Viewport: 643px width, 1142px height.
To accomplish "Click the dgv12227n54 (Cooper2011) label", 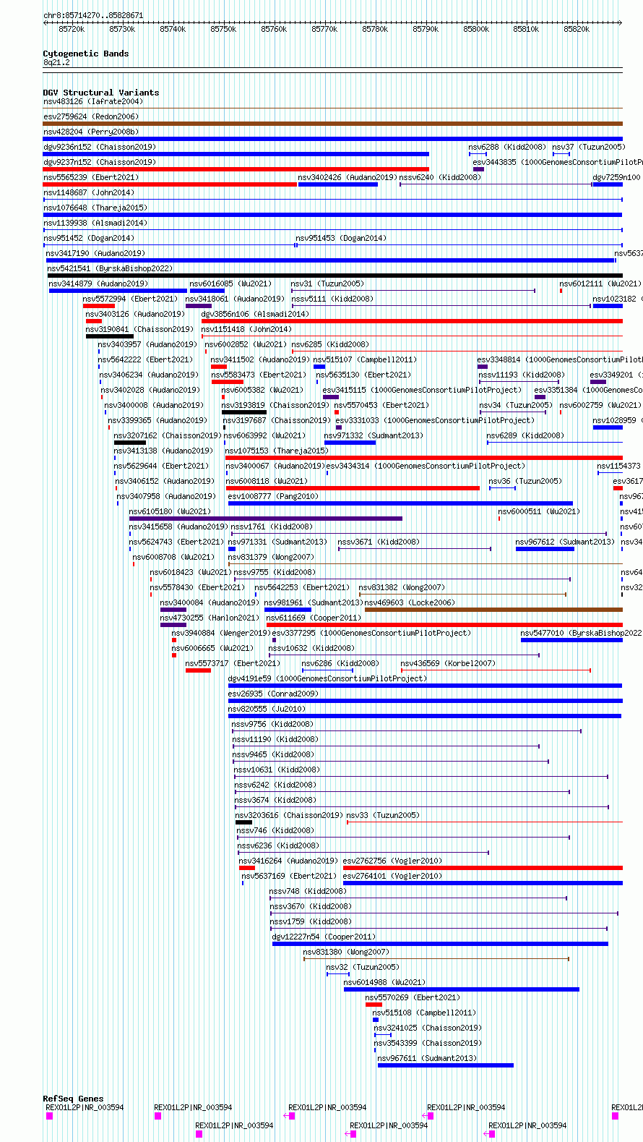I will click(324, 937).
